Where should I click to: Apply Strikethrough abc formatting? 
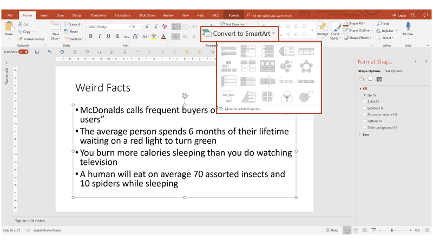coord(126,36)
